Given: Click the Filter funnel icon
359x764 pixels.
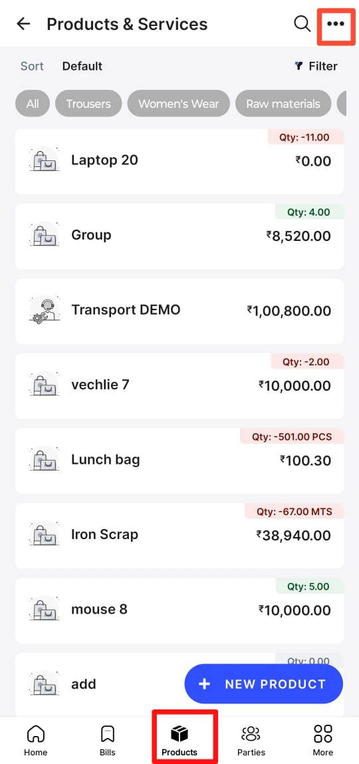Looking at the screenshot, I should point(299,66).
